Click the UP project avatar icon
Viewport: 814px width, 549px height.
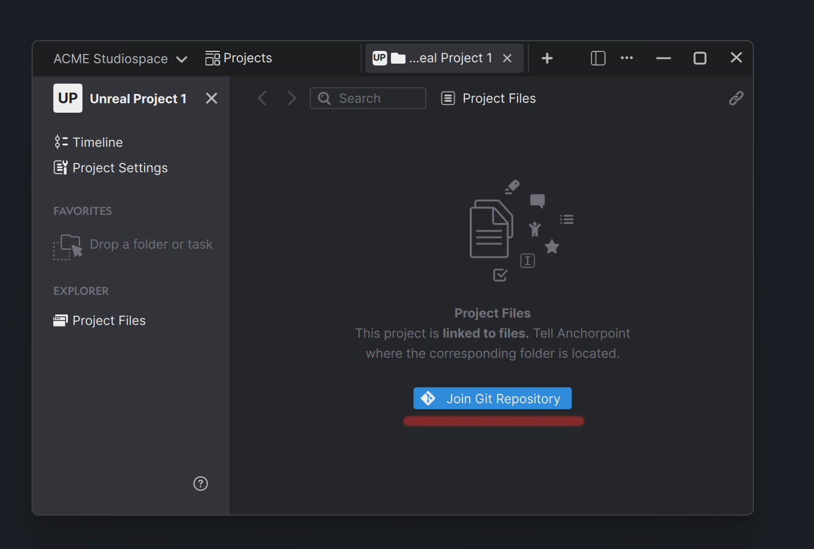coord(67,98)
